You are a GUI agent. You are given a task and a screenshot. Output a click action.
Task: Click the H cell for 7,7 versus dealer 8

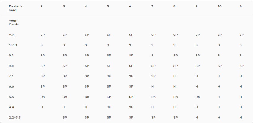click(174, 76)
